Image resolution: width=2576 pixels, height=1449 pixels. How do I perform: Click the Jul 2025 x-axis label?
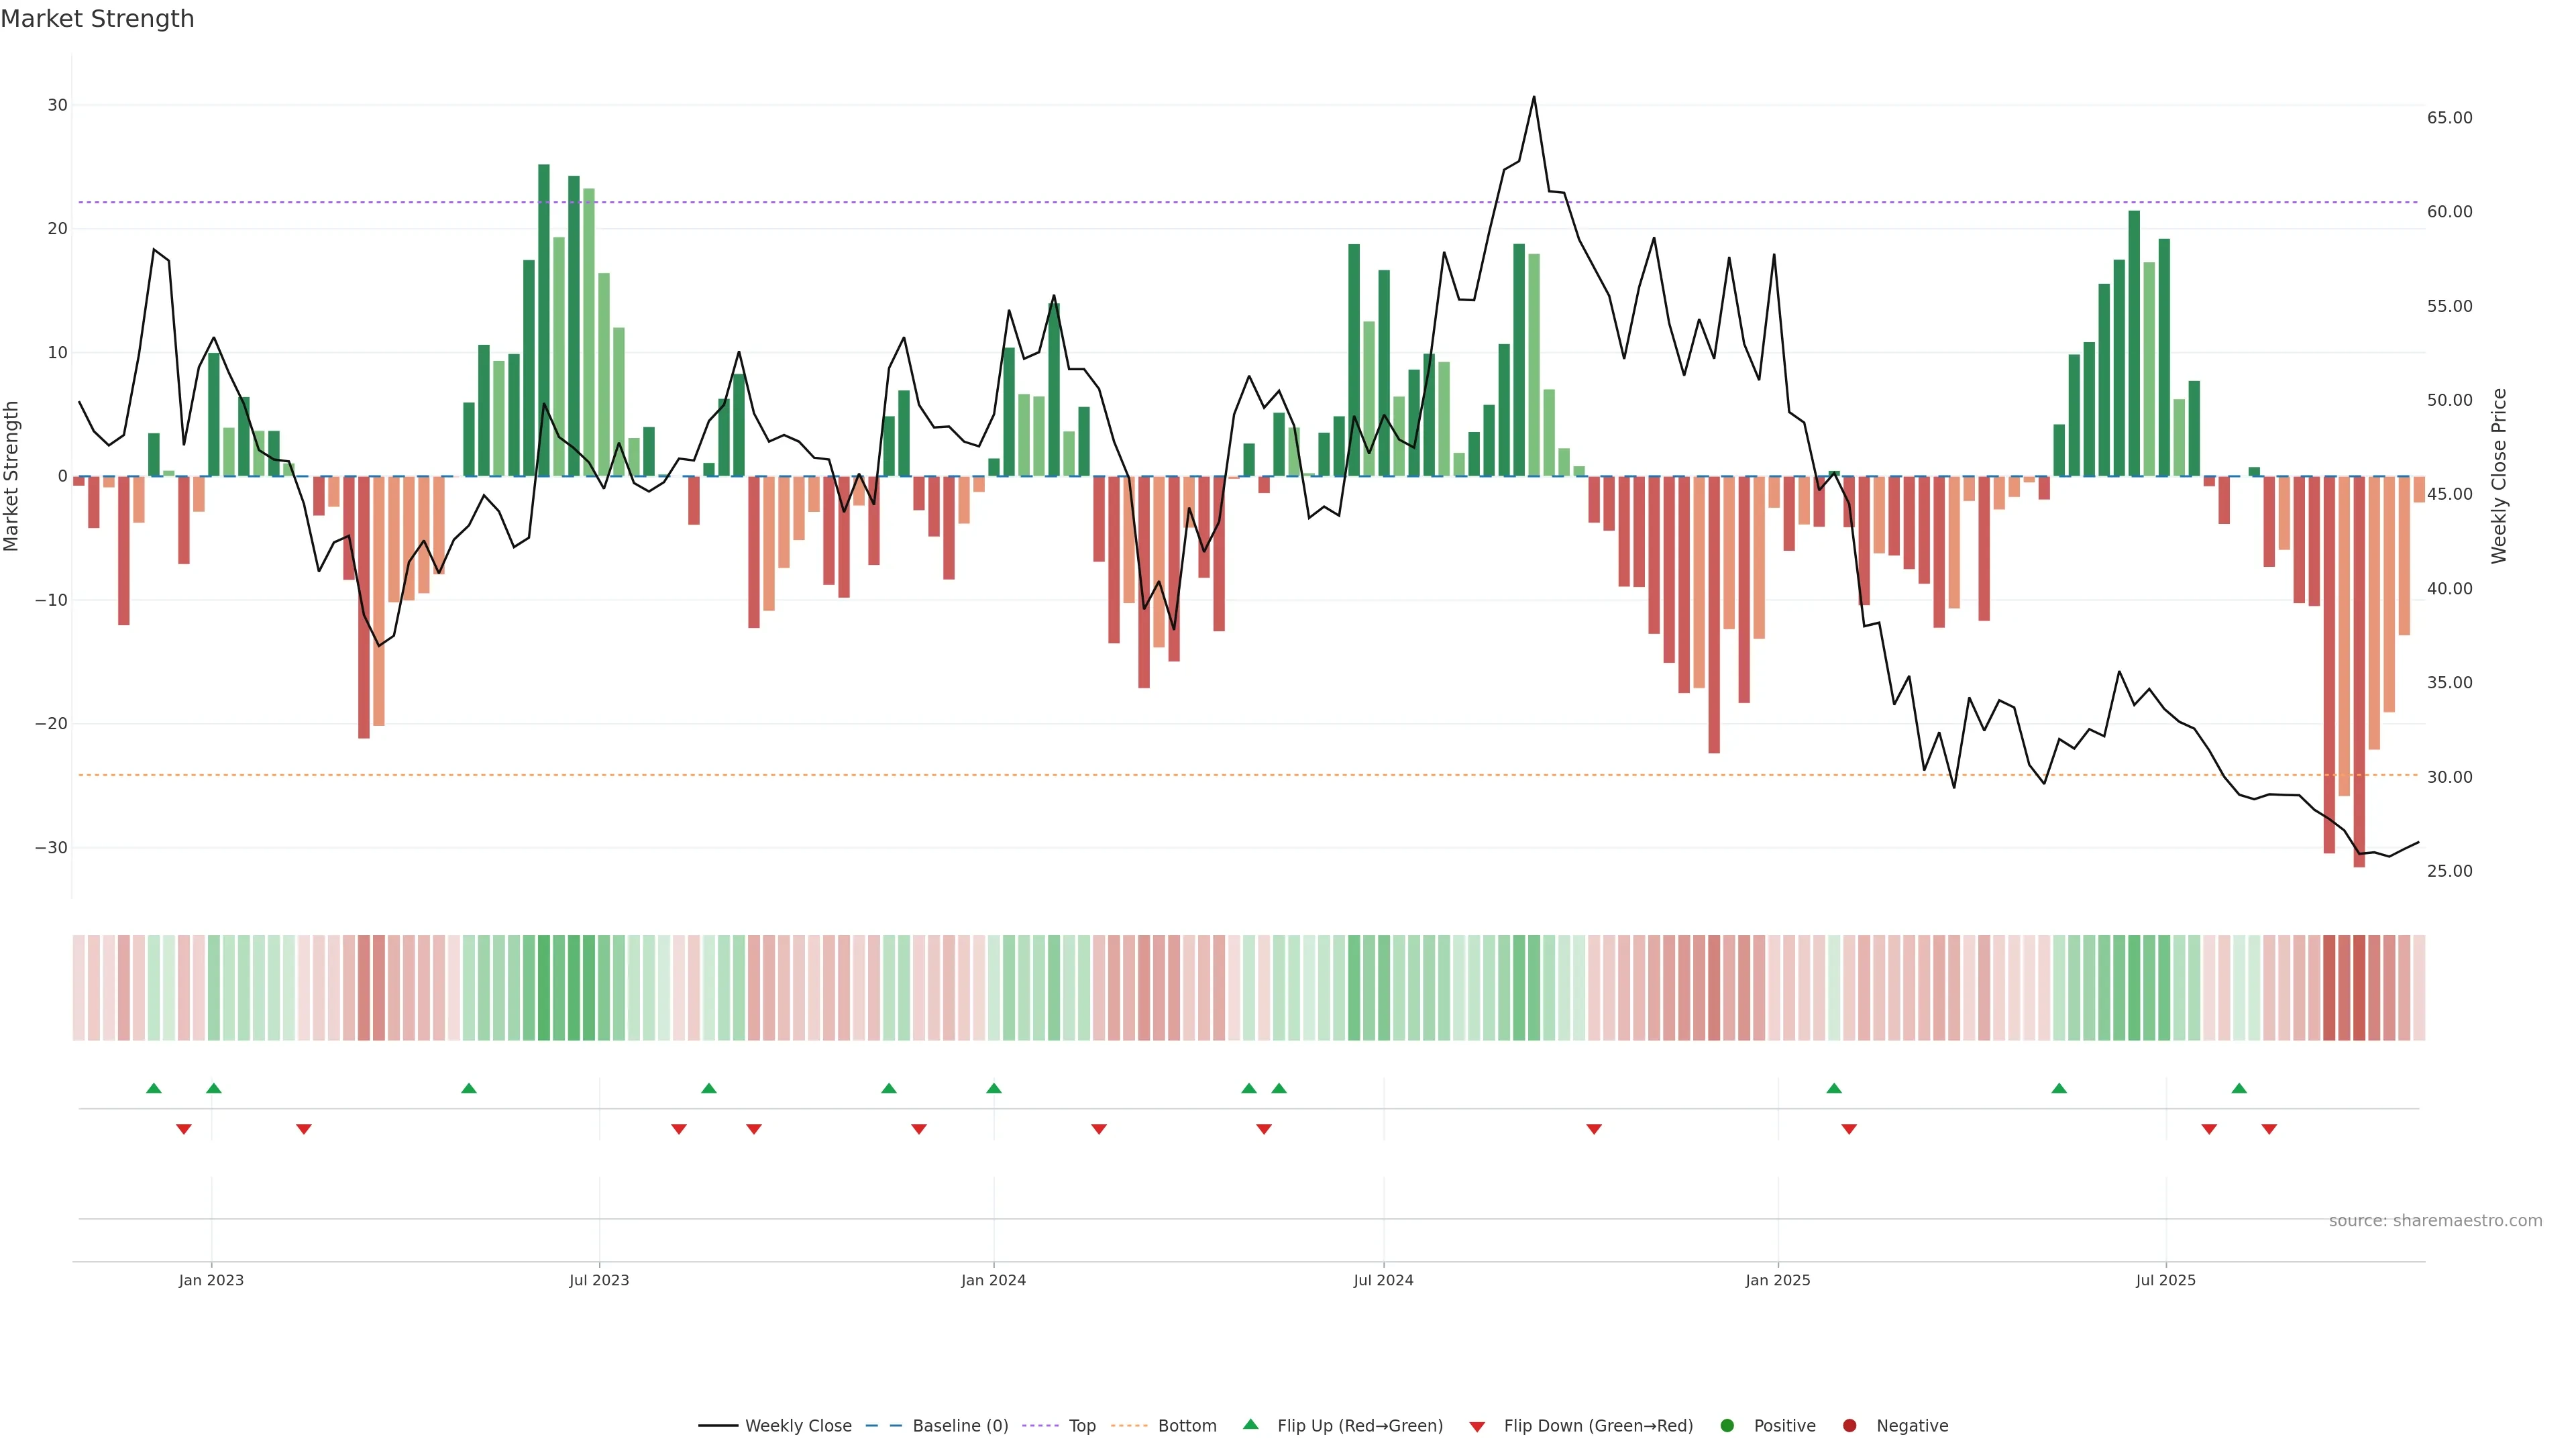click(x=2165, y=1280)
